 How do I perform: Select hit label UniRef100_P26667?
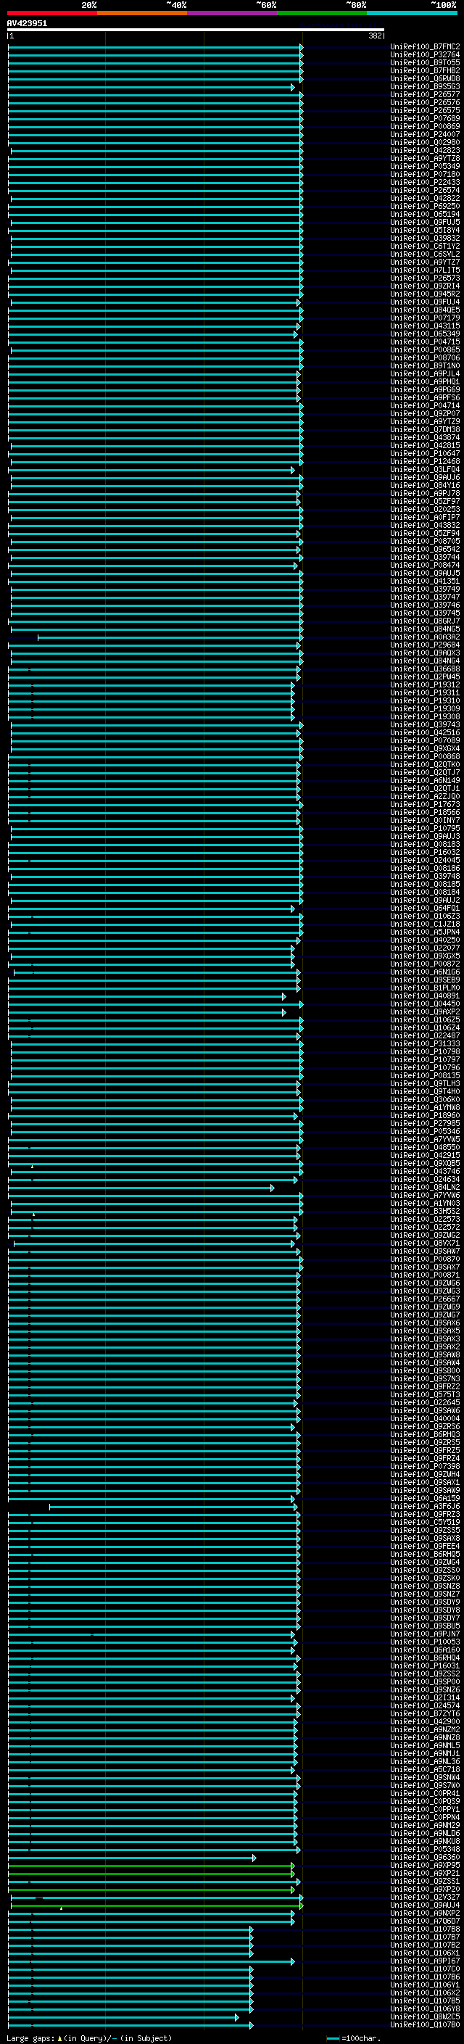coord(425,1298)
